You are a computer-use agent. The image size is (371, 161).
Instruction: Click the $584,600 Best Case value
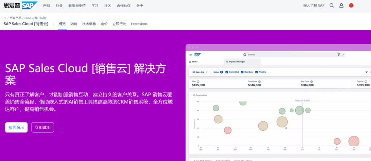[x=307, y=85]
